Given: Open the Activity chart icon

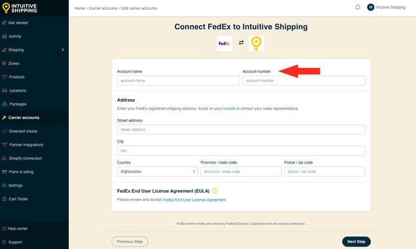Looking at the screenshot, I should pyautogui.click(x=4, y=37).
